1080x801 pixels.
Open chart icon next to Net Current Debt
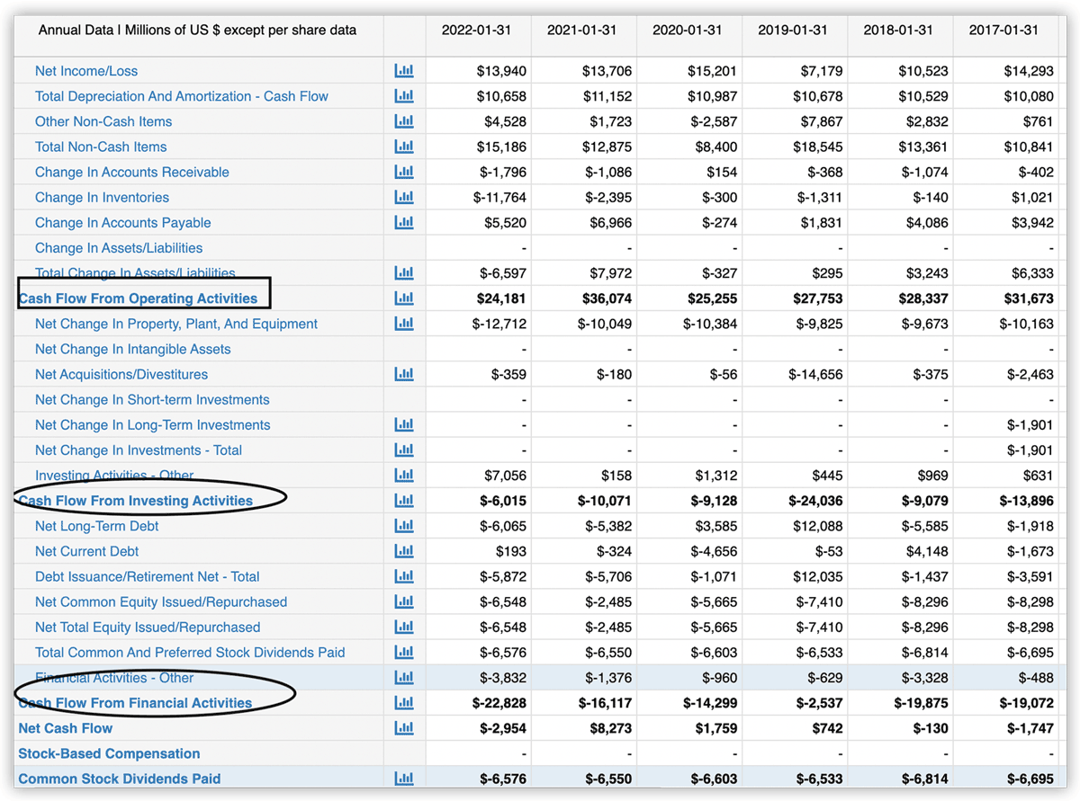coord(404,551)
